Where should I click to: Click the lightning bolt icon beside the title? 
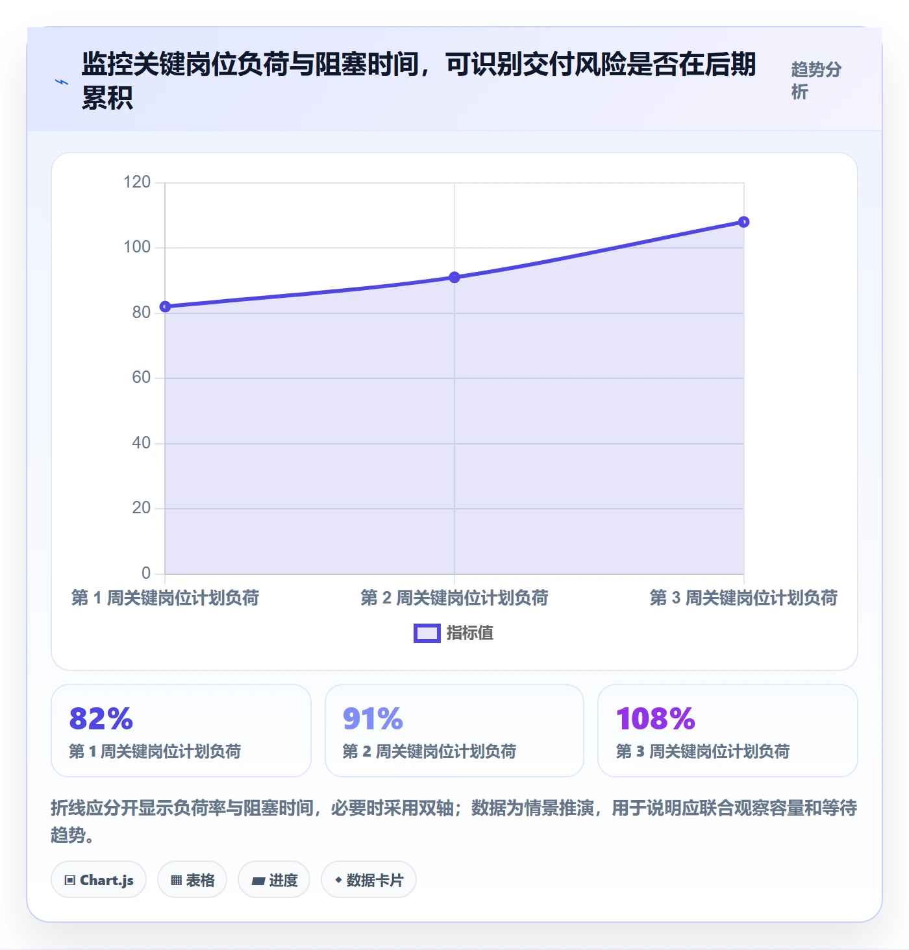pos(62,82)
